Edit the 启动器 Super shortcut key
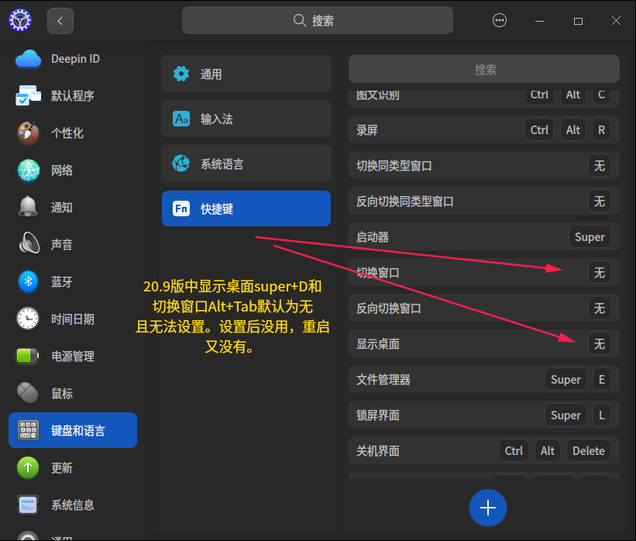Screen dimensions: 636x541 (x=590, y=237)
